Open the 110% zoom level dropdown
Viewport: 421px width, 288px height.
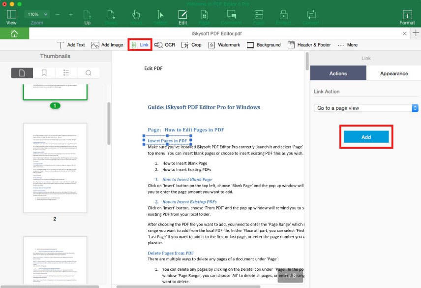[37, 14]
